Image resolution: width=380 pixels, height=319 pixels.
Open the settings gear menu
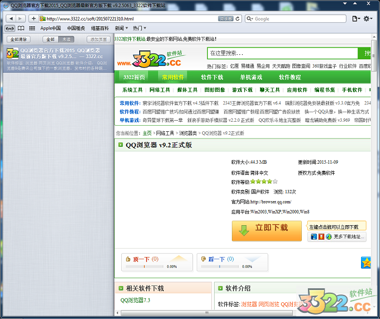click(x=368, y=18)
